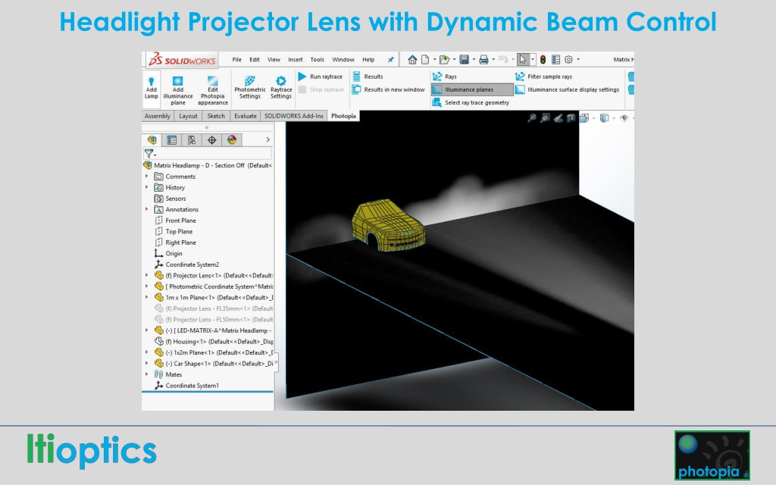Open the Results command
776x485 pixels.
368,77
